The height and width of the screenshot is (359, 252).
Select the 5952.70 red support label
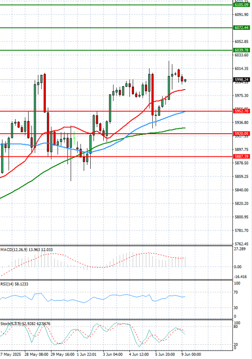click(241, 111)
